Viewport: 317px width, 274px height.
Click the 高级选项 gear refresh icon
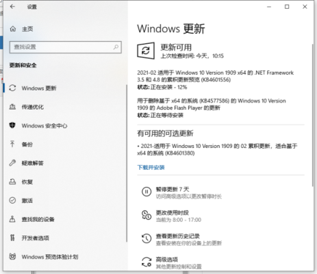coord(147,262)
